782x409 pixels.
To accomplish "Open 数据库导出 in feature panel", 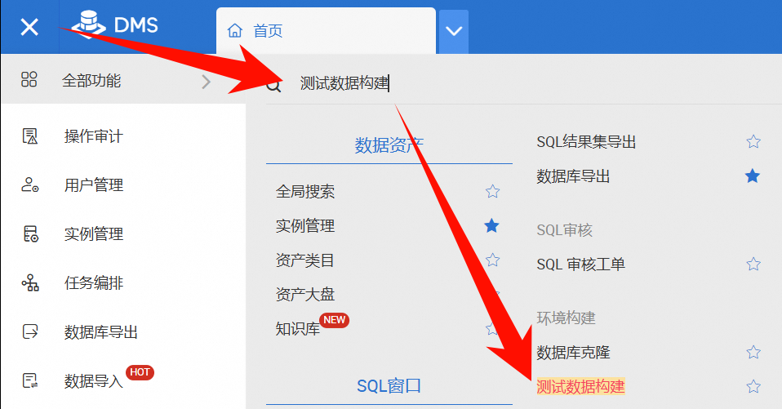I will pyautogui.click(x=573, y=176).
